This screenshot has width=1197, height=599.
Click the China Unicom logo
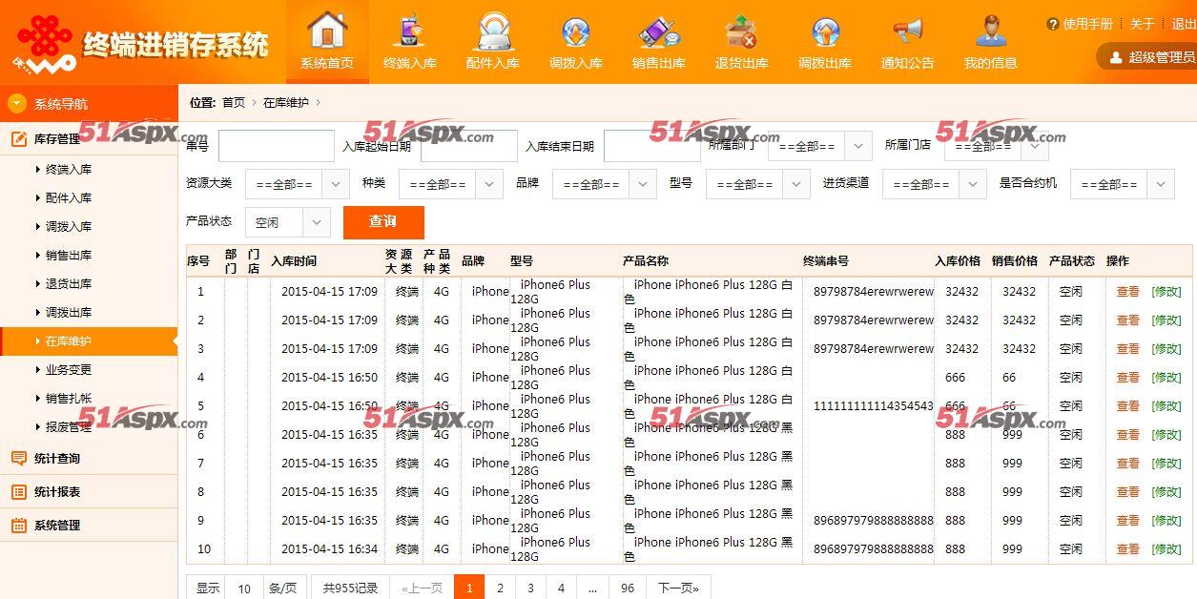pyautogui.click(x=45, y=44)
